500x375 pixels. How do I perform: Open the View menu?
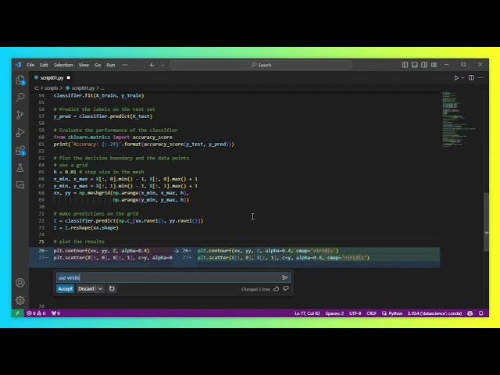(x=84, y=65)
